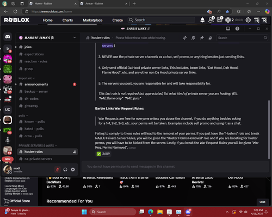Screen dimensions: 272x217
Task: Click the Discord search field
Action: [242, 38]
